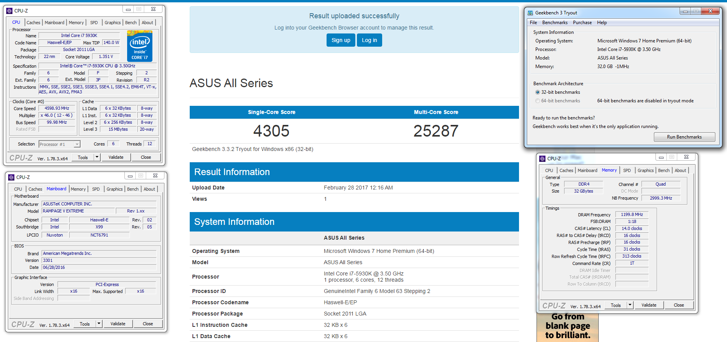Switch to CPU tab in Mainboard window
727x342 pixels.
(18, 189)
